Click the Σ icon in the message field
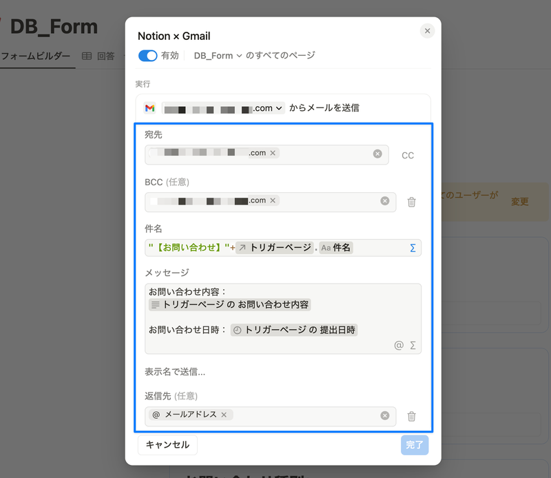 413,344
